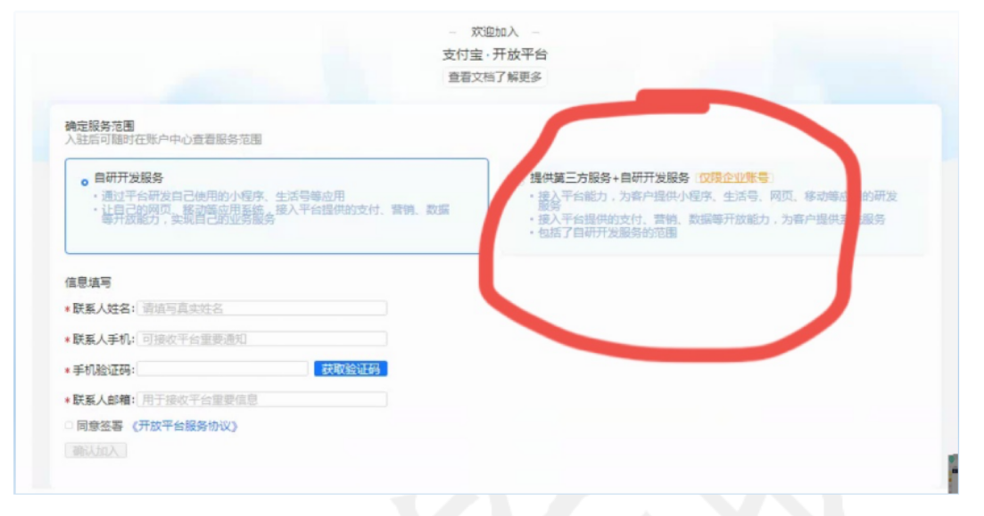Click the 包括了自研开发服务的范围 bullet text
The height and width of the screenshot is (516, 984).
point(607,233)
